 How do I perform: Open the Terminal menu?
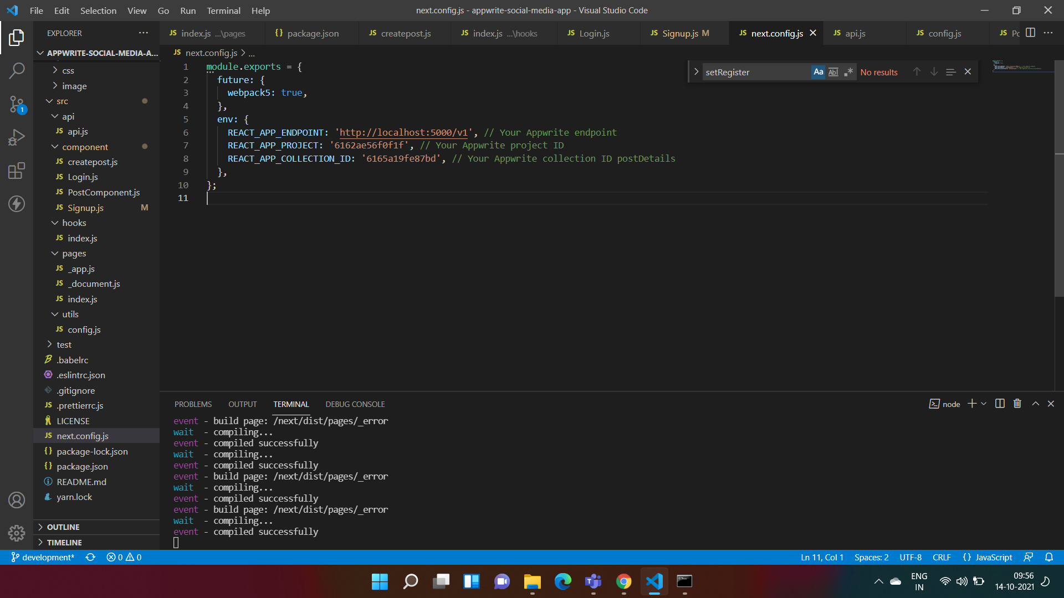tap(223, 11)
